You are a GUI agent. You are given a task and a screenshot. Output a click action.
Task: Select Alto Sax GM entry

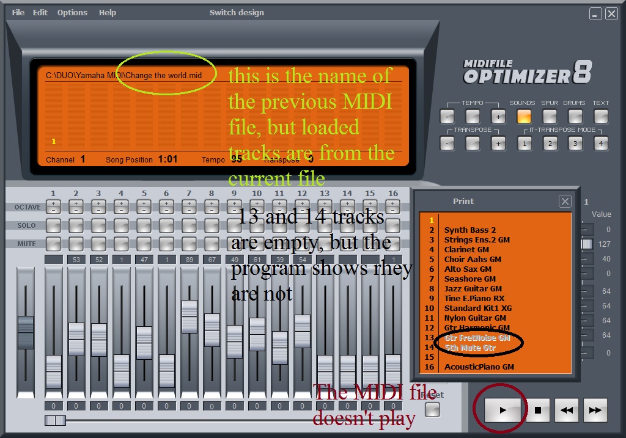[468, 269]
